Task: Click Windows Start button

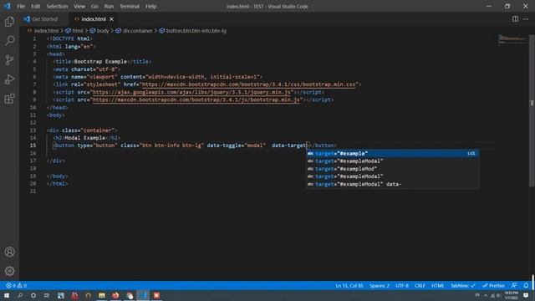Action: (7, 295)
